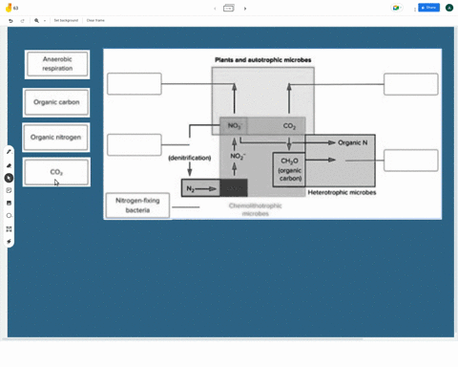
Task: Select the Organic carbon label card
Action: [56, 102]
